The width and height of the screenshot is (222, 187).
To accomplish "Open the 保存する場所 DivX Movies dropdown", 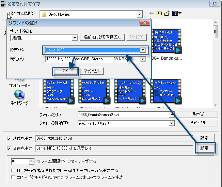I will [x=140, y=14].
